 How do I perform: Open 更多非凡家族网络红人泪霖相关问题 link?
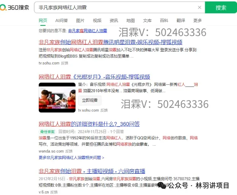point(71,157)
